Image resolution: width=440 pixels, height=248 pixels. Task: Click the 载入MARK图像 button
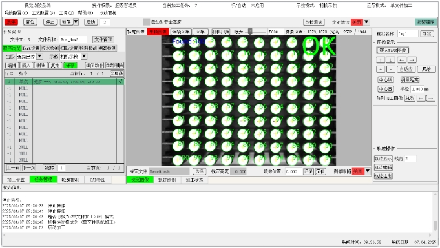coord(393,50)
